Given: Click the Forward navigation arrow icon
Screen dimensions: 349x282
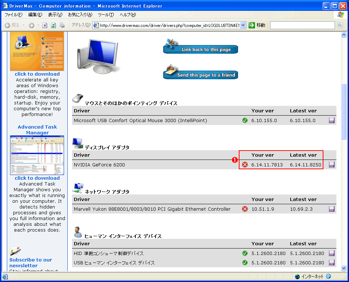Looking at the screenshot, I should pyautogui.click(x=32, y=25).
